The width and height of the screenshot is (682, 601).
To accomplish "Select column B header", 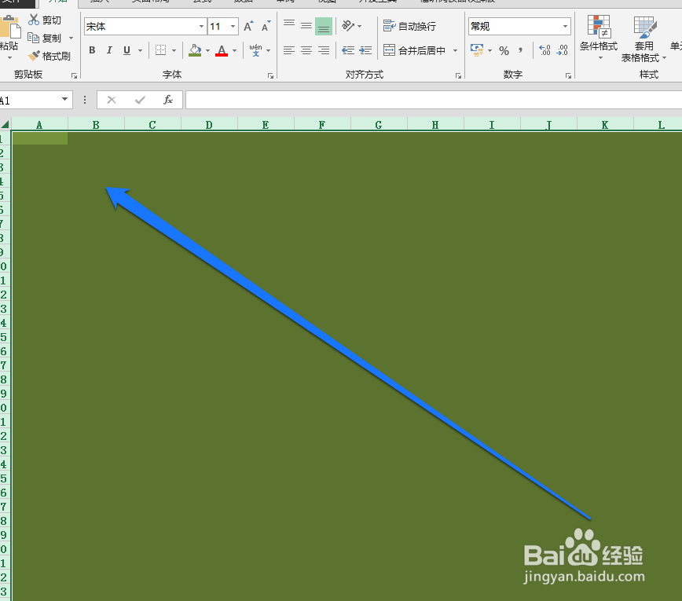I will (x=96, y=125).
